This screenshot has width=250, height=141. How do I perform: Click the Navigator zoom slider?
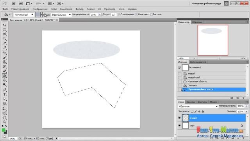pos(219,58)
